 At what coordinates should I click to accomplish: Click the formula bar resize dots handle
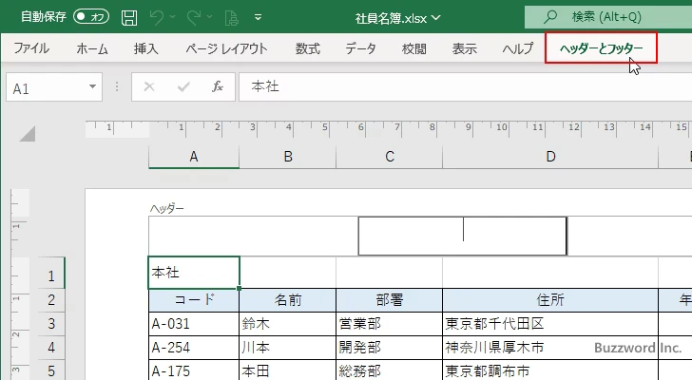point(117,86)
